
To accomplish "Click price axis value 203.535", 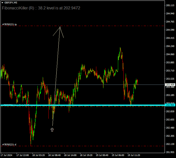I will 170,79.
